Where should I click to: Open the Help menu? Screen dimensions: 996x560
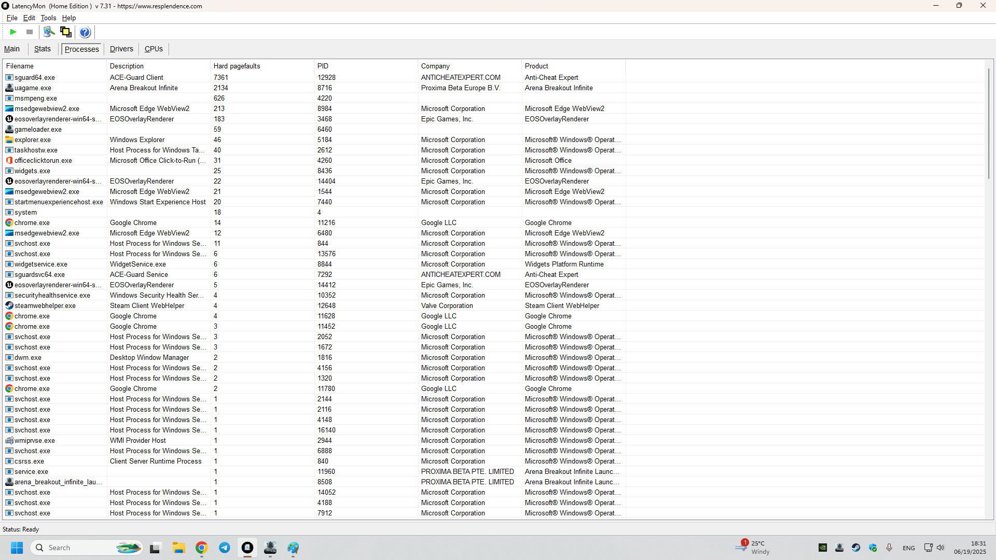69,18
